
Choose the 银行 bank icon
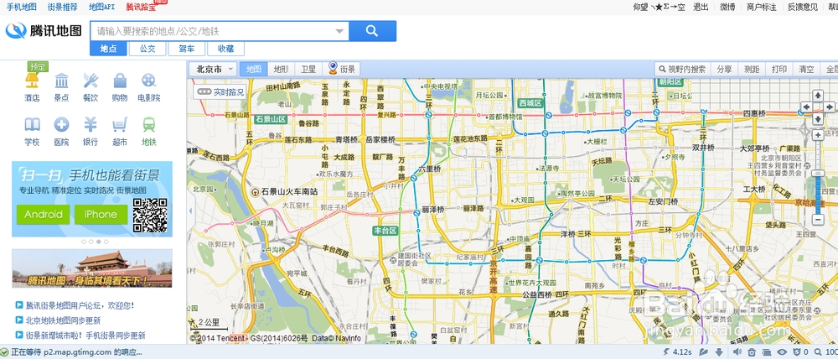click(x=91, y=125)
